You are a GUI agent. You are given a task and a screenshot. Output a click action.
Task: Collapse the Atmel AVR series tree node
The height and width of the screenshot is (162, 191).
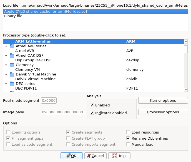[6, 46]
